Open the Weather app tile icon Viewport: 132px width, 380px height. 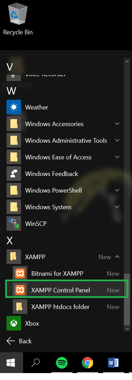tap(14, 107)
